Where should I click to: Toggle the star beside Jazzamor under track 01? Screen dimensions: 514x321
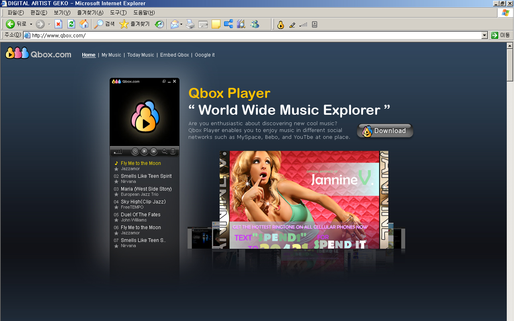pos(116,169)
